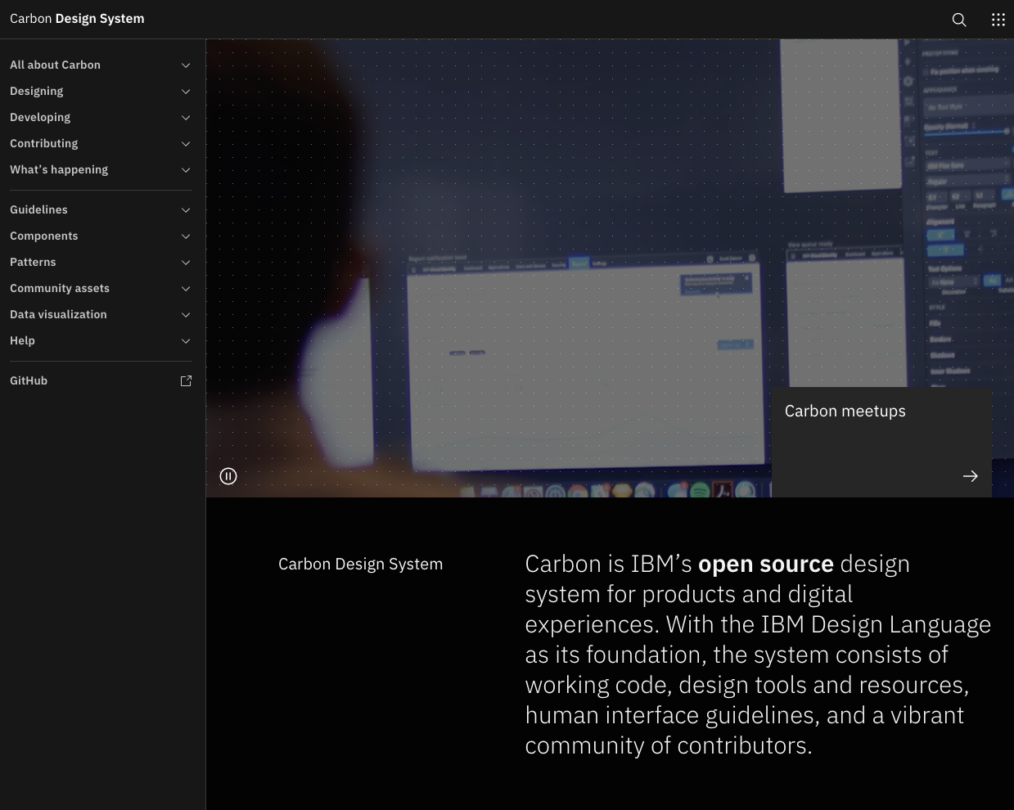This screenshot has height=810, width=1014.
Task: Expand the Help chevron
Action: click(186, 341)
